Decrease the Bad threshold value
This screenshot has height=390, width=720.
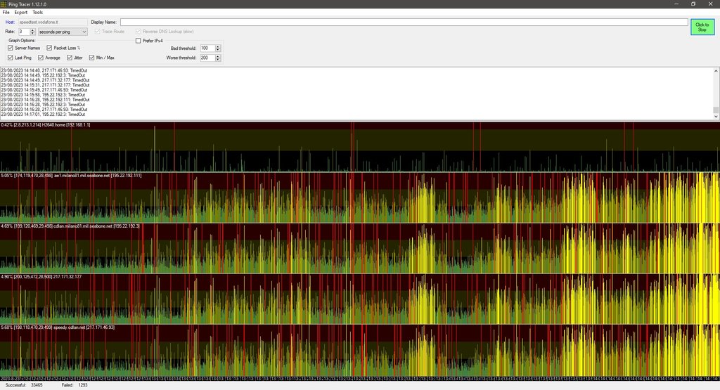click(x=218, y=50)
